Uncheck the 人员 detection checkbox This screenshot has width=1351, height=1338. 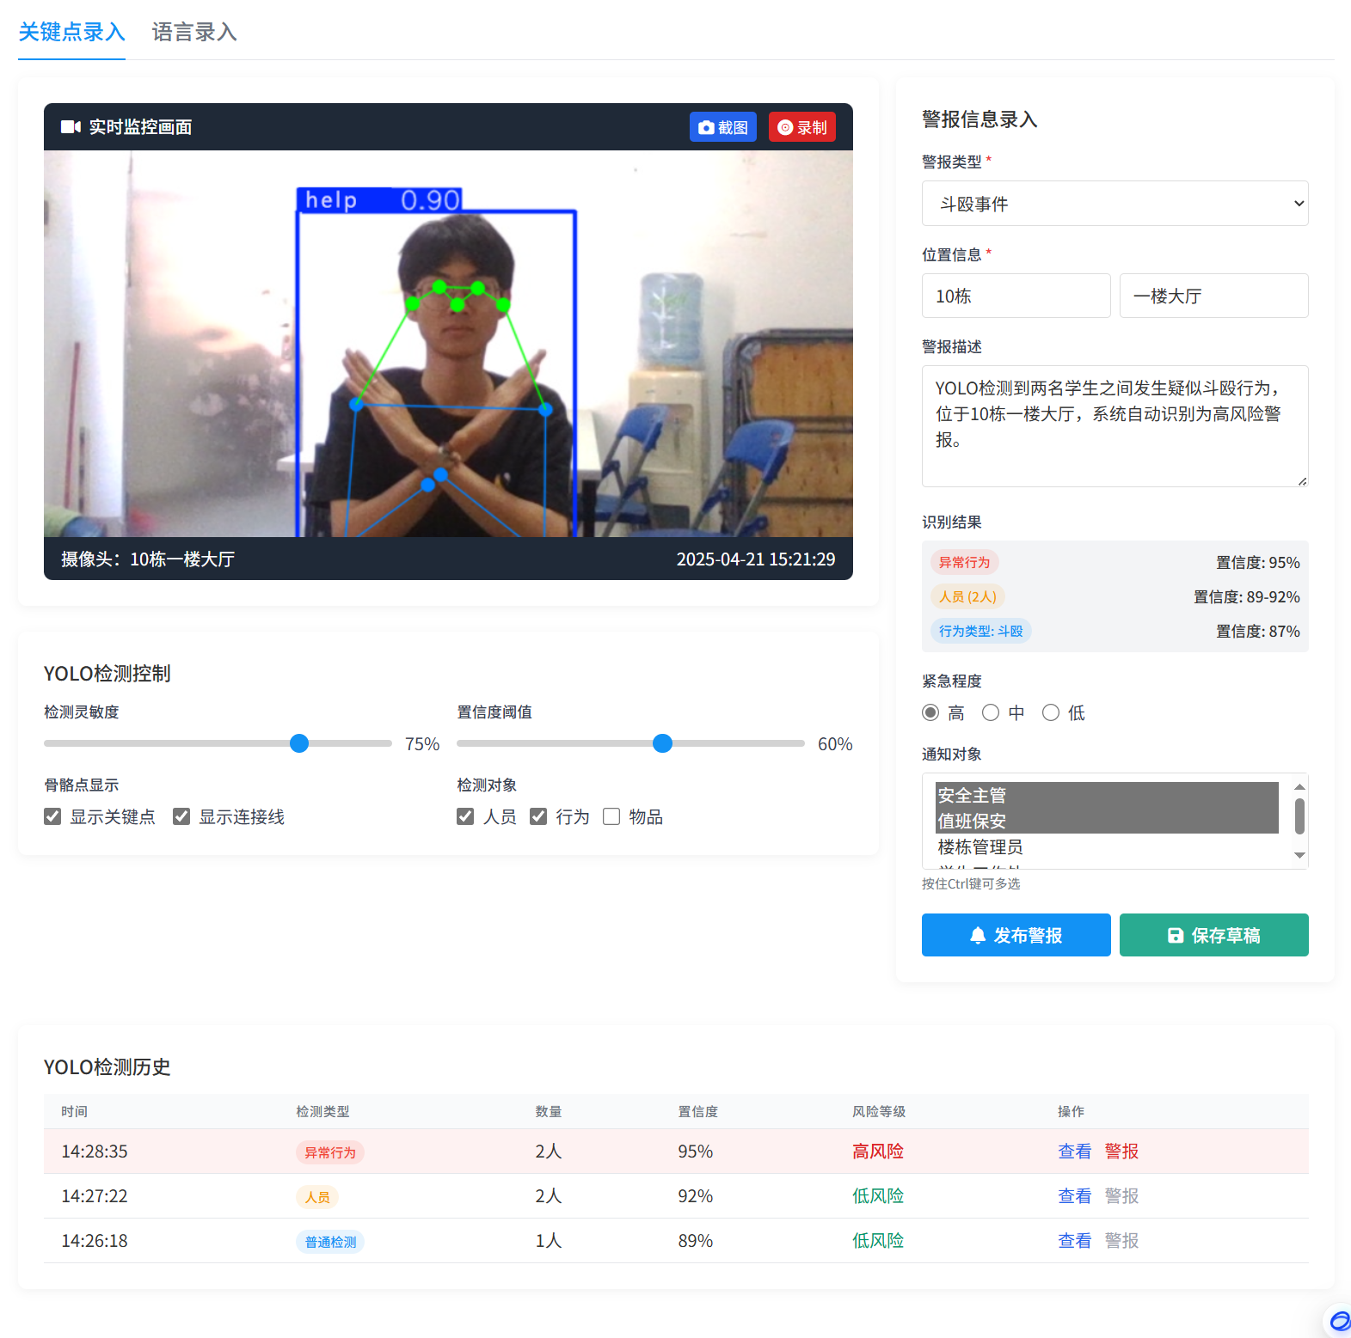465,816
